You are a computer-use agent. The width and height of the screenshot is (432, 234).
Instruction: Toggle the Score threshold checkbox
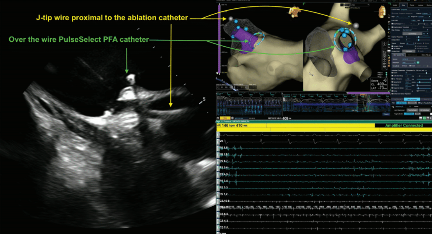[x=392, y=73]
